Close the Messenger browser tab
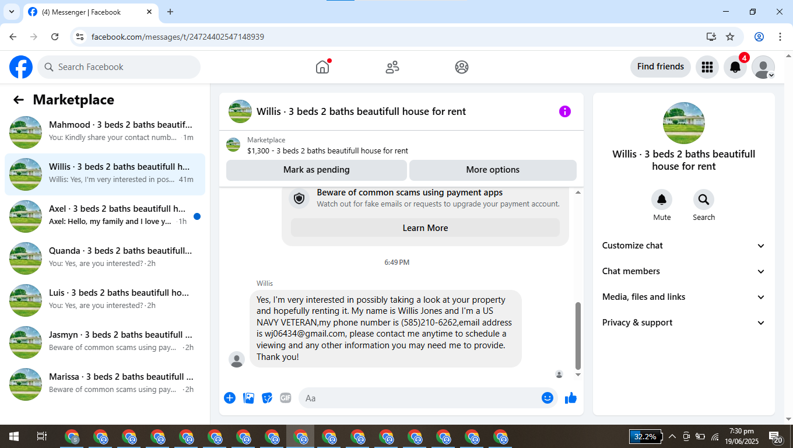793x448 pixels. pyautogui.click(x=149, y=12)
